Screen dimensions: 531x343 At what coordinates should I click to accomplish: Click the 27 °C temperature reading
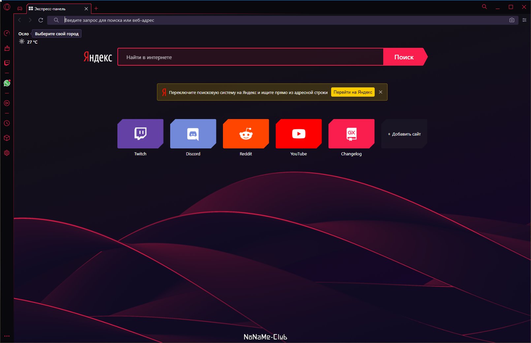point(32,42)
